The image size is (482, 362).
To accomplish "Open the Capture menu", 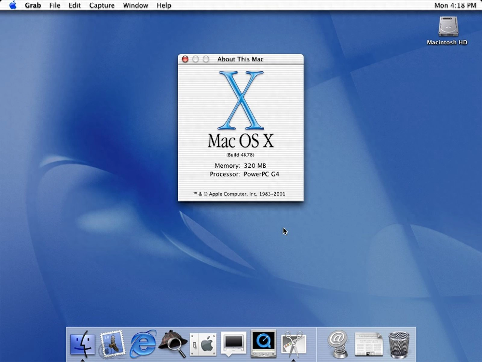I will [102, 5].
